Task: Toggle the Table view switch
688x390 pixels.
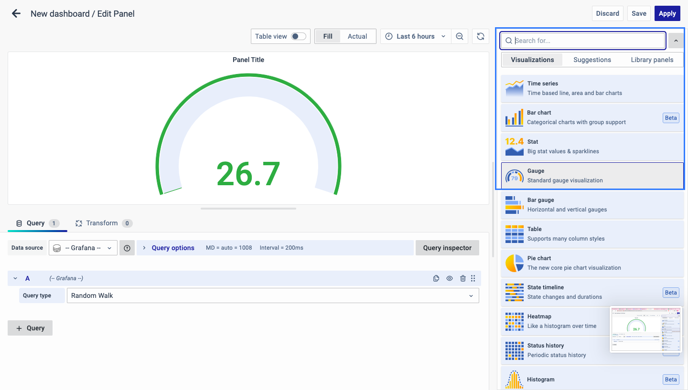Action: pos(299,36)
